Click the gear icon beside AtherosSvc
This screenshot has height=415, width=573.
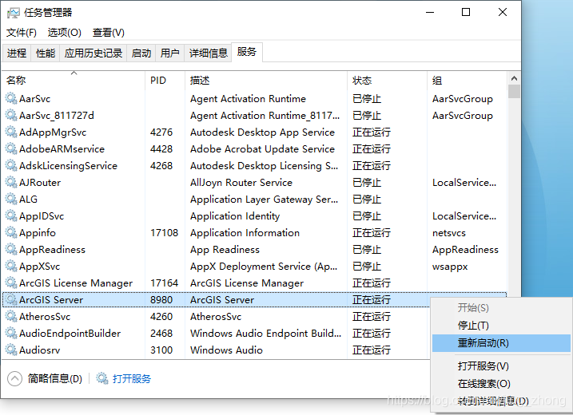pos(11,317)
